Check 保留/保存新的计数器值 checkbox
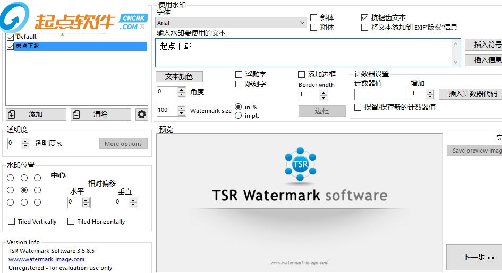The width and height of the screenshot is (502, 273). click(x=358, y=107)
